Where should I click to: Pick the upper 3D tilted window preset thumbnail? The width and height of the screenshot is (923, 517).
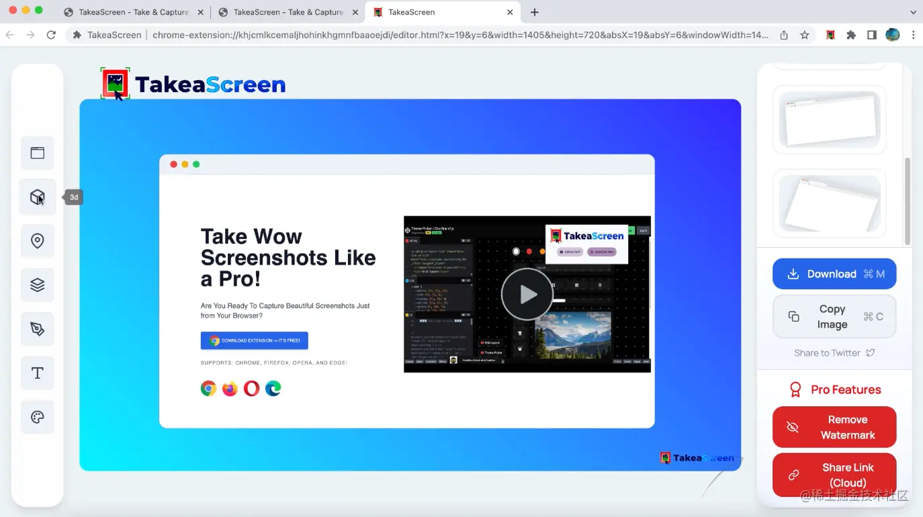pyautogui.click(x=830, y=120)
